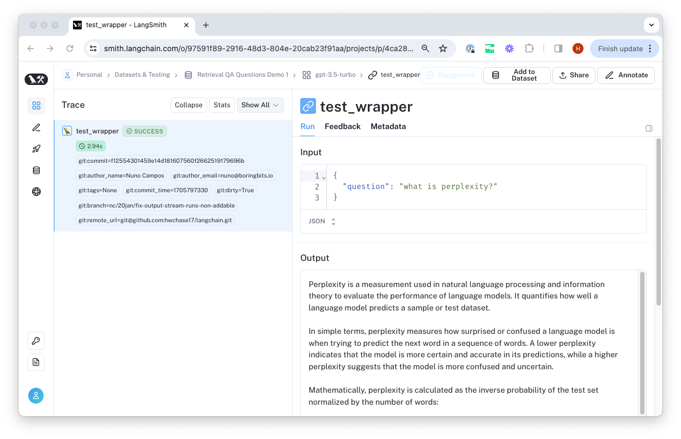Screen dimensions: 681x439
Task: Open new browser tab with plus icon
Action: [205, 25]
